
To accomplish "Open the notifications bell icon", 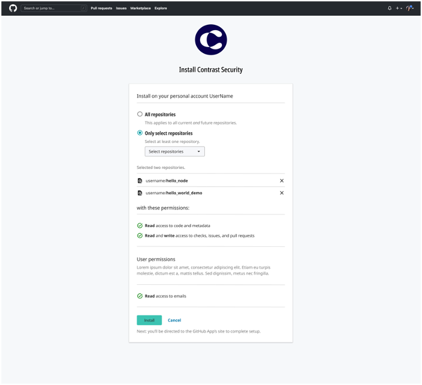I will pyautogui.click(x=389, y=8).
